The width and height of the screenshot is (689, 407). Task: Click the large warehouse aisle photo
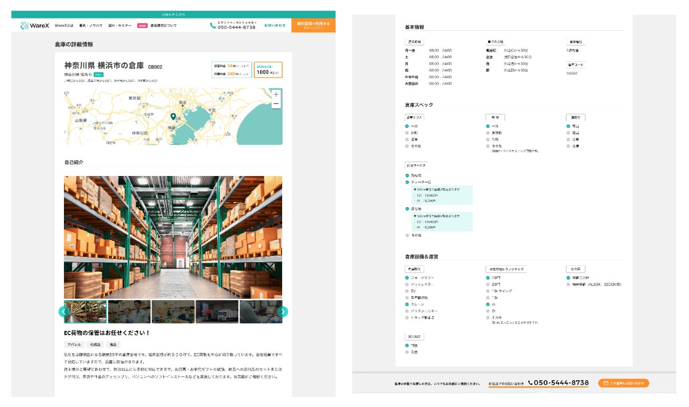coord(173,237)
